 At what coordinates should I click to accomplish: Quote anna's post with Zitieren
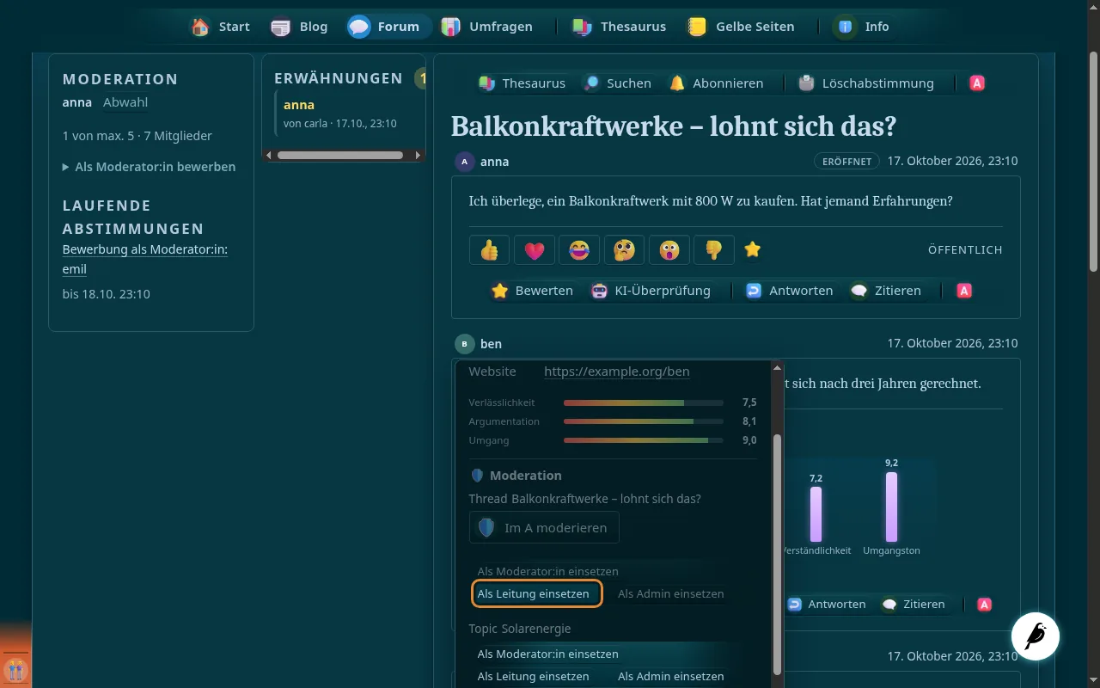coord(886,291)
